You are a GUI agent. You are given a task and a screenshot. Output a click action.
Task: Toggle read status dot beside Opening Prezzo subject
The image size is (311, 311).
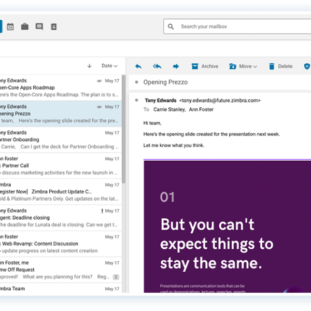tap(136, 82)
